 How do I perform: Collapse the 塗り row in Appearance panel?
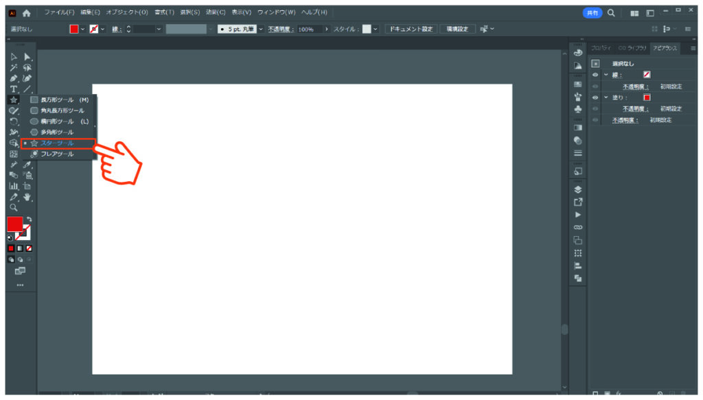point(606,97)
